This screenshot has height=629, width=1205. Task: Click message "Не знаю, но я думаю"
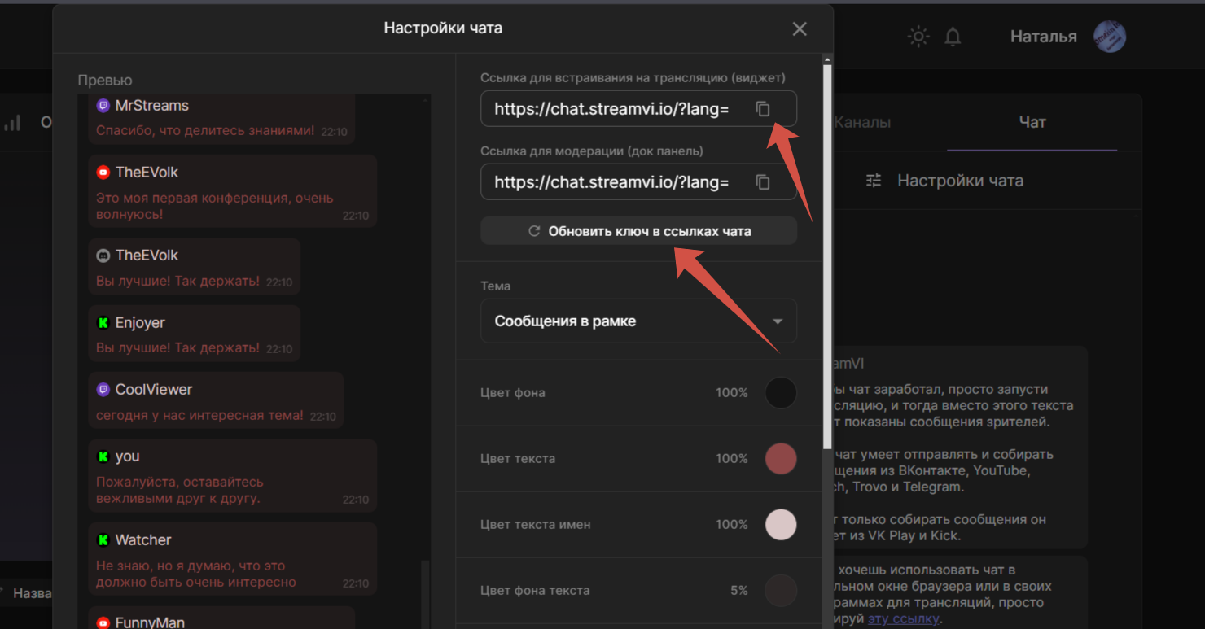[x=196, y=574]
